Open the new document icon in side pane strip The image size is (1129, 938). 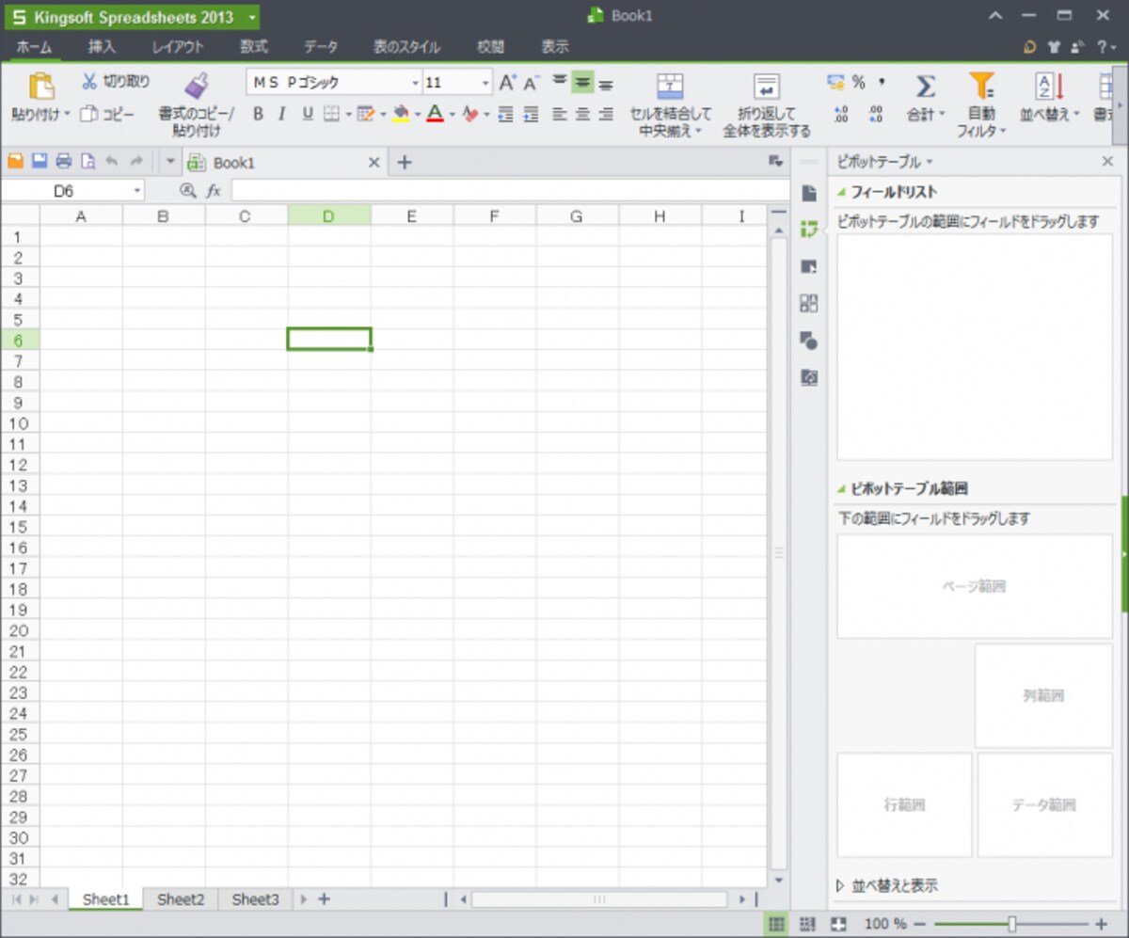[808, 193]
